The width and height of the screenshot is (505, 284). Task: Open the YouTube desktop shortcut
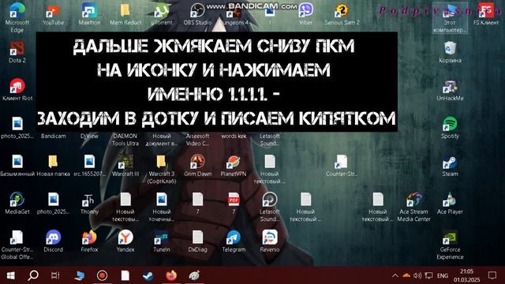53,15
